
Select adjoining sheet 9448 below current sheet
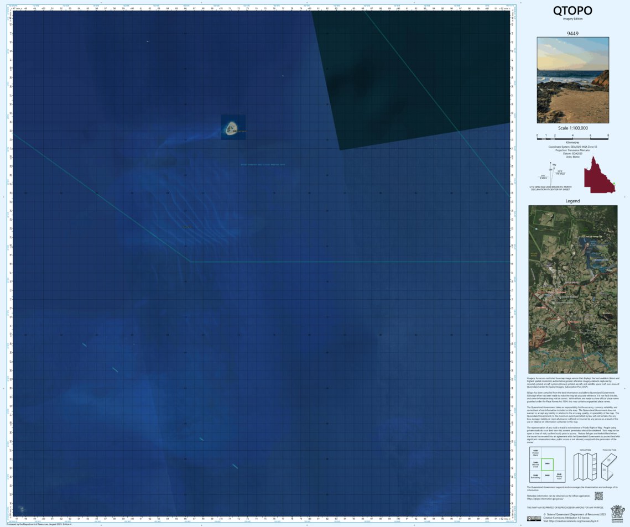tap(548, 476)
